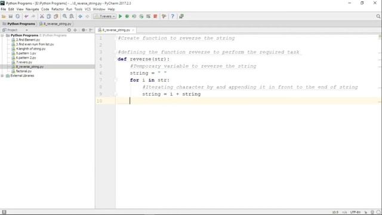The width and height of the screenshot is (382, 215).
Task: Open the 7.revers run configuration dropdown
Action: pos(105,16)
